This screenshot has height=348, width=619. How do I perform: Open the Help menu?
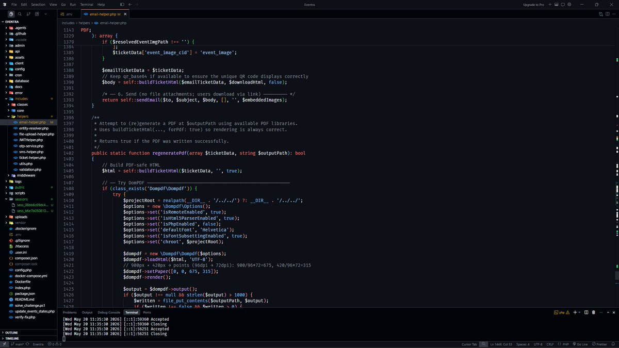(x=101, y=4)
